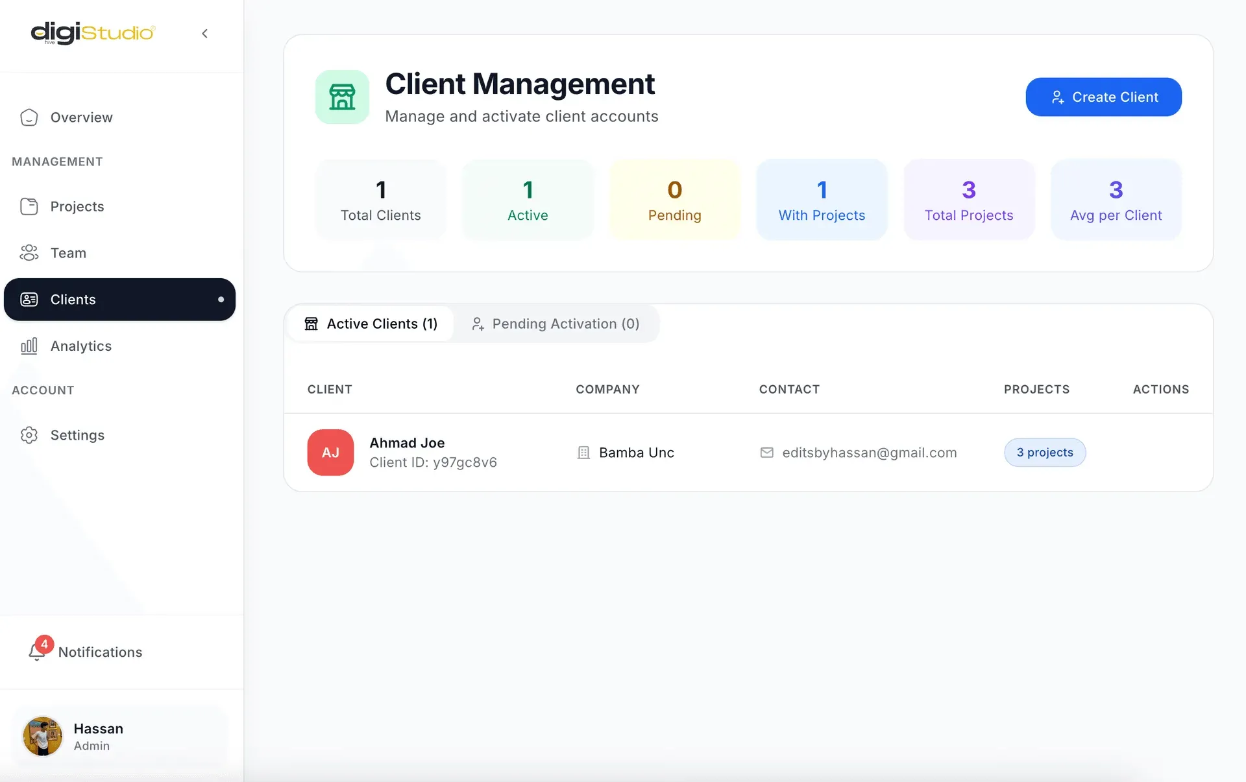This screenshot has height=782, width=1246.
Task: Click the subtitle about managing client accounts
Action: click(522, 116)
